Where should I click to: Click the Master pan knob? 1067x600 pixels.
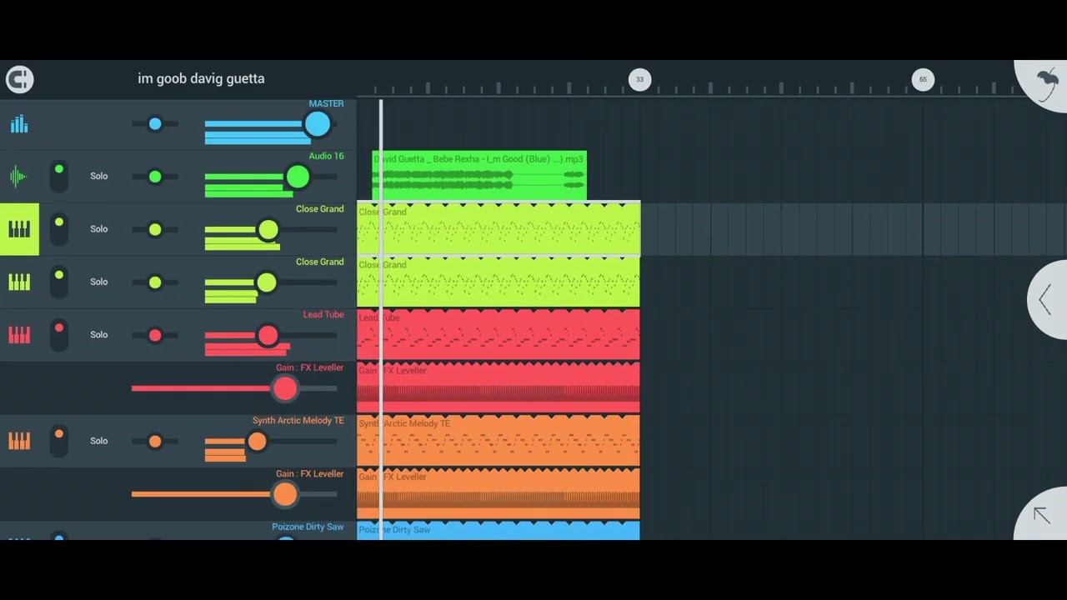pyautogui.click(x=155, y=123)
